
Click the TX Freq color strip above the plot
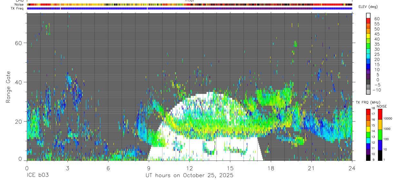coord(190,8)
